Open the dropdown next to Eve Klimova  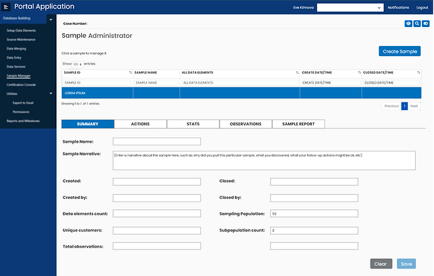[x=350, y=8]
